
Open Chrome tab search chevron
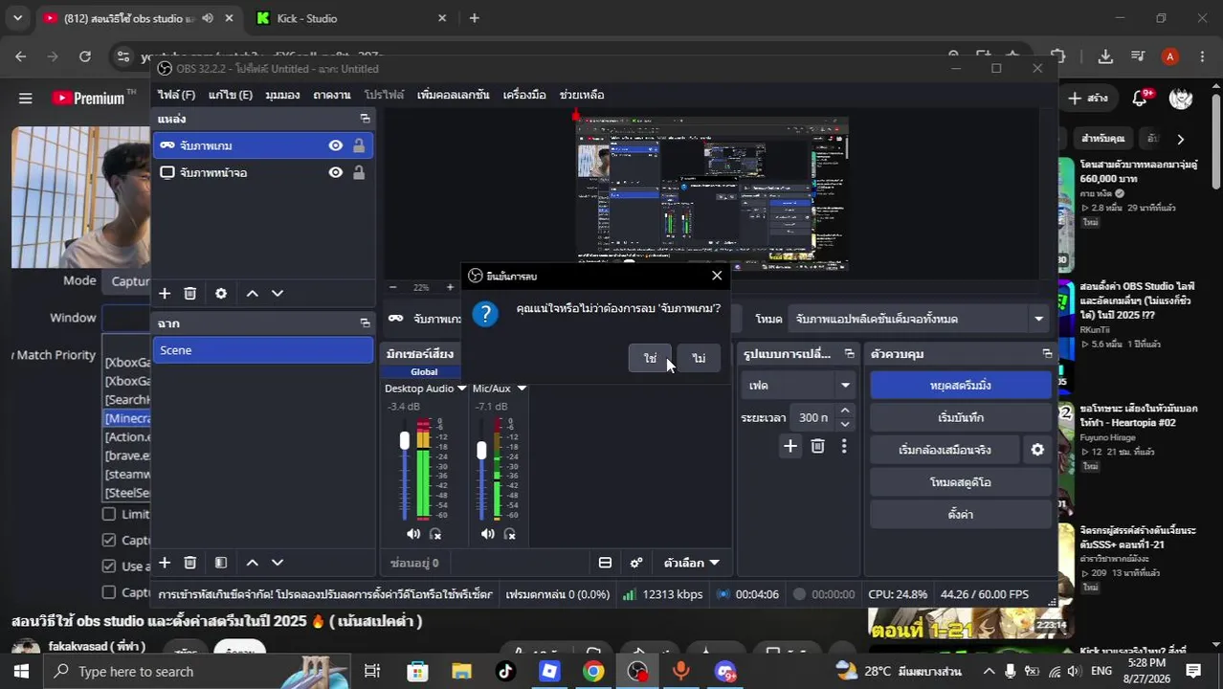tap(17, 18)
